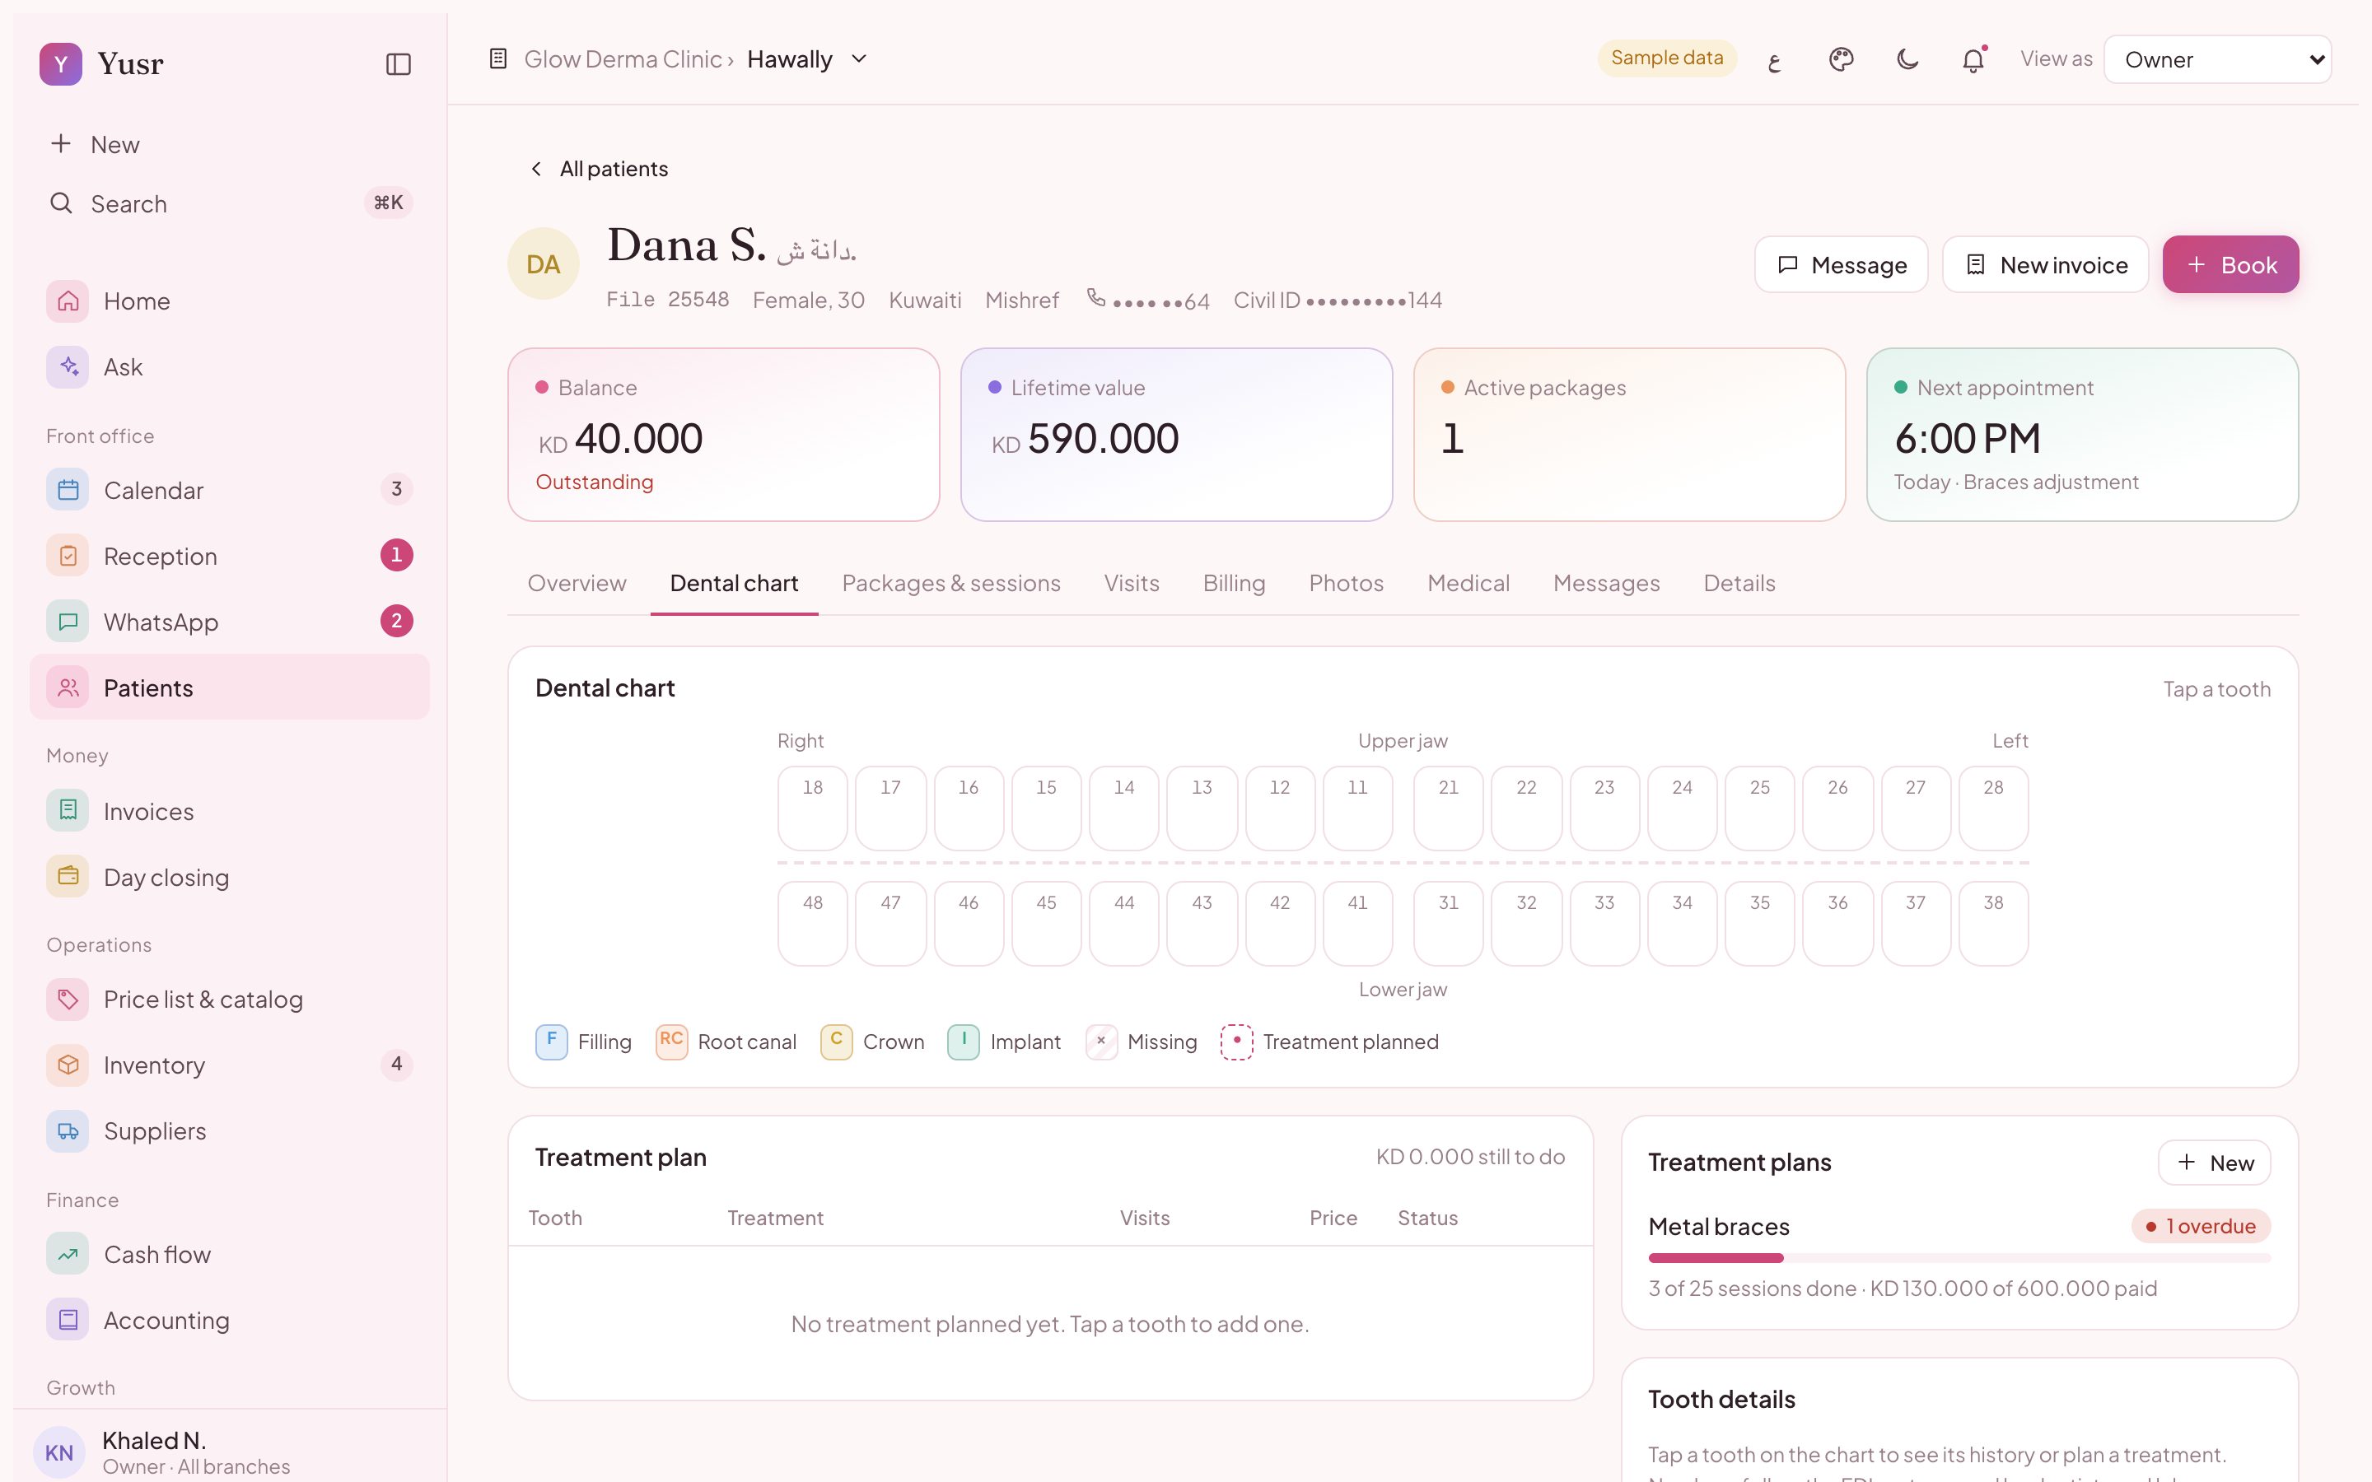
Task: Open Price list & catalog
Action: pos(229,1000)
